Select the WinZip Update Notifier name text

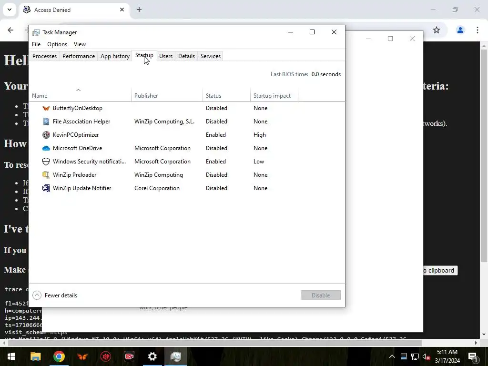pyautogui.click(x=82, y=188)
